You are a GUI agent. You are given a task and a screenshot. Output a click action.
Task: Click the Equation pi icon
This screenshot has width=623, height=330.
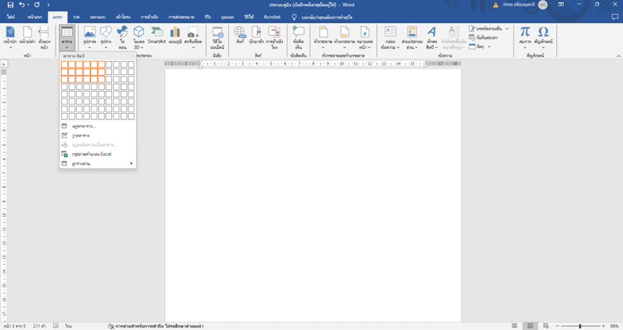coord(525,36)
